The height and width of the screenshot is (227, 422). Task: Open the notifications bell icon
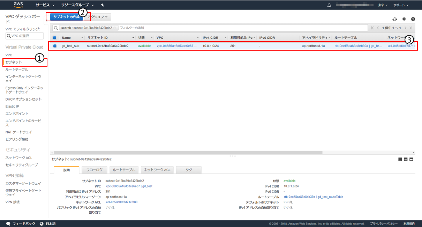pyautogui.click(x=329, y=5)
